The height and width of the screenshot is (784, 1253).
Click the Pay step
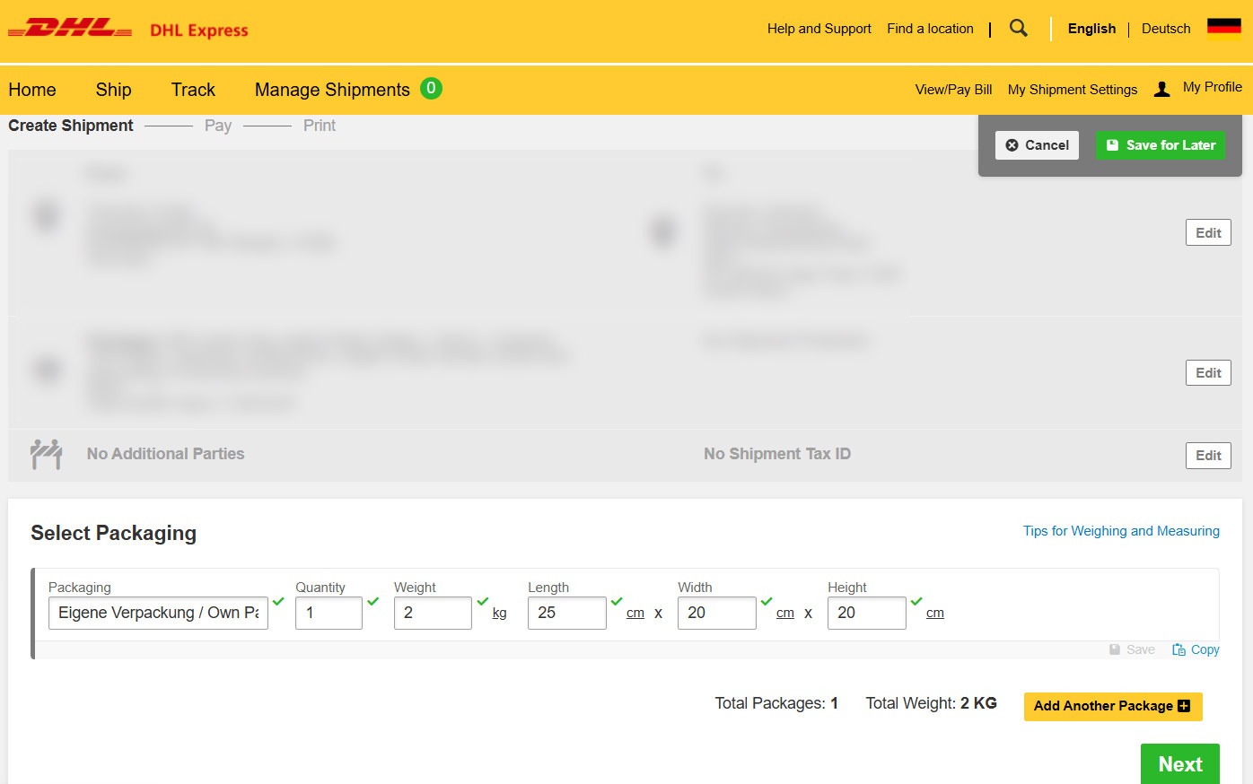click(218, 126)
